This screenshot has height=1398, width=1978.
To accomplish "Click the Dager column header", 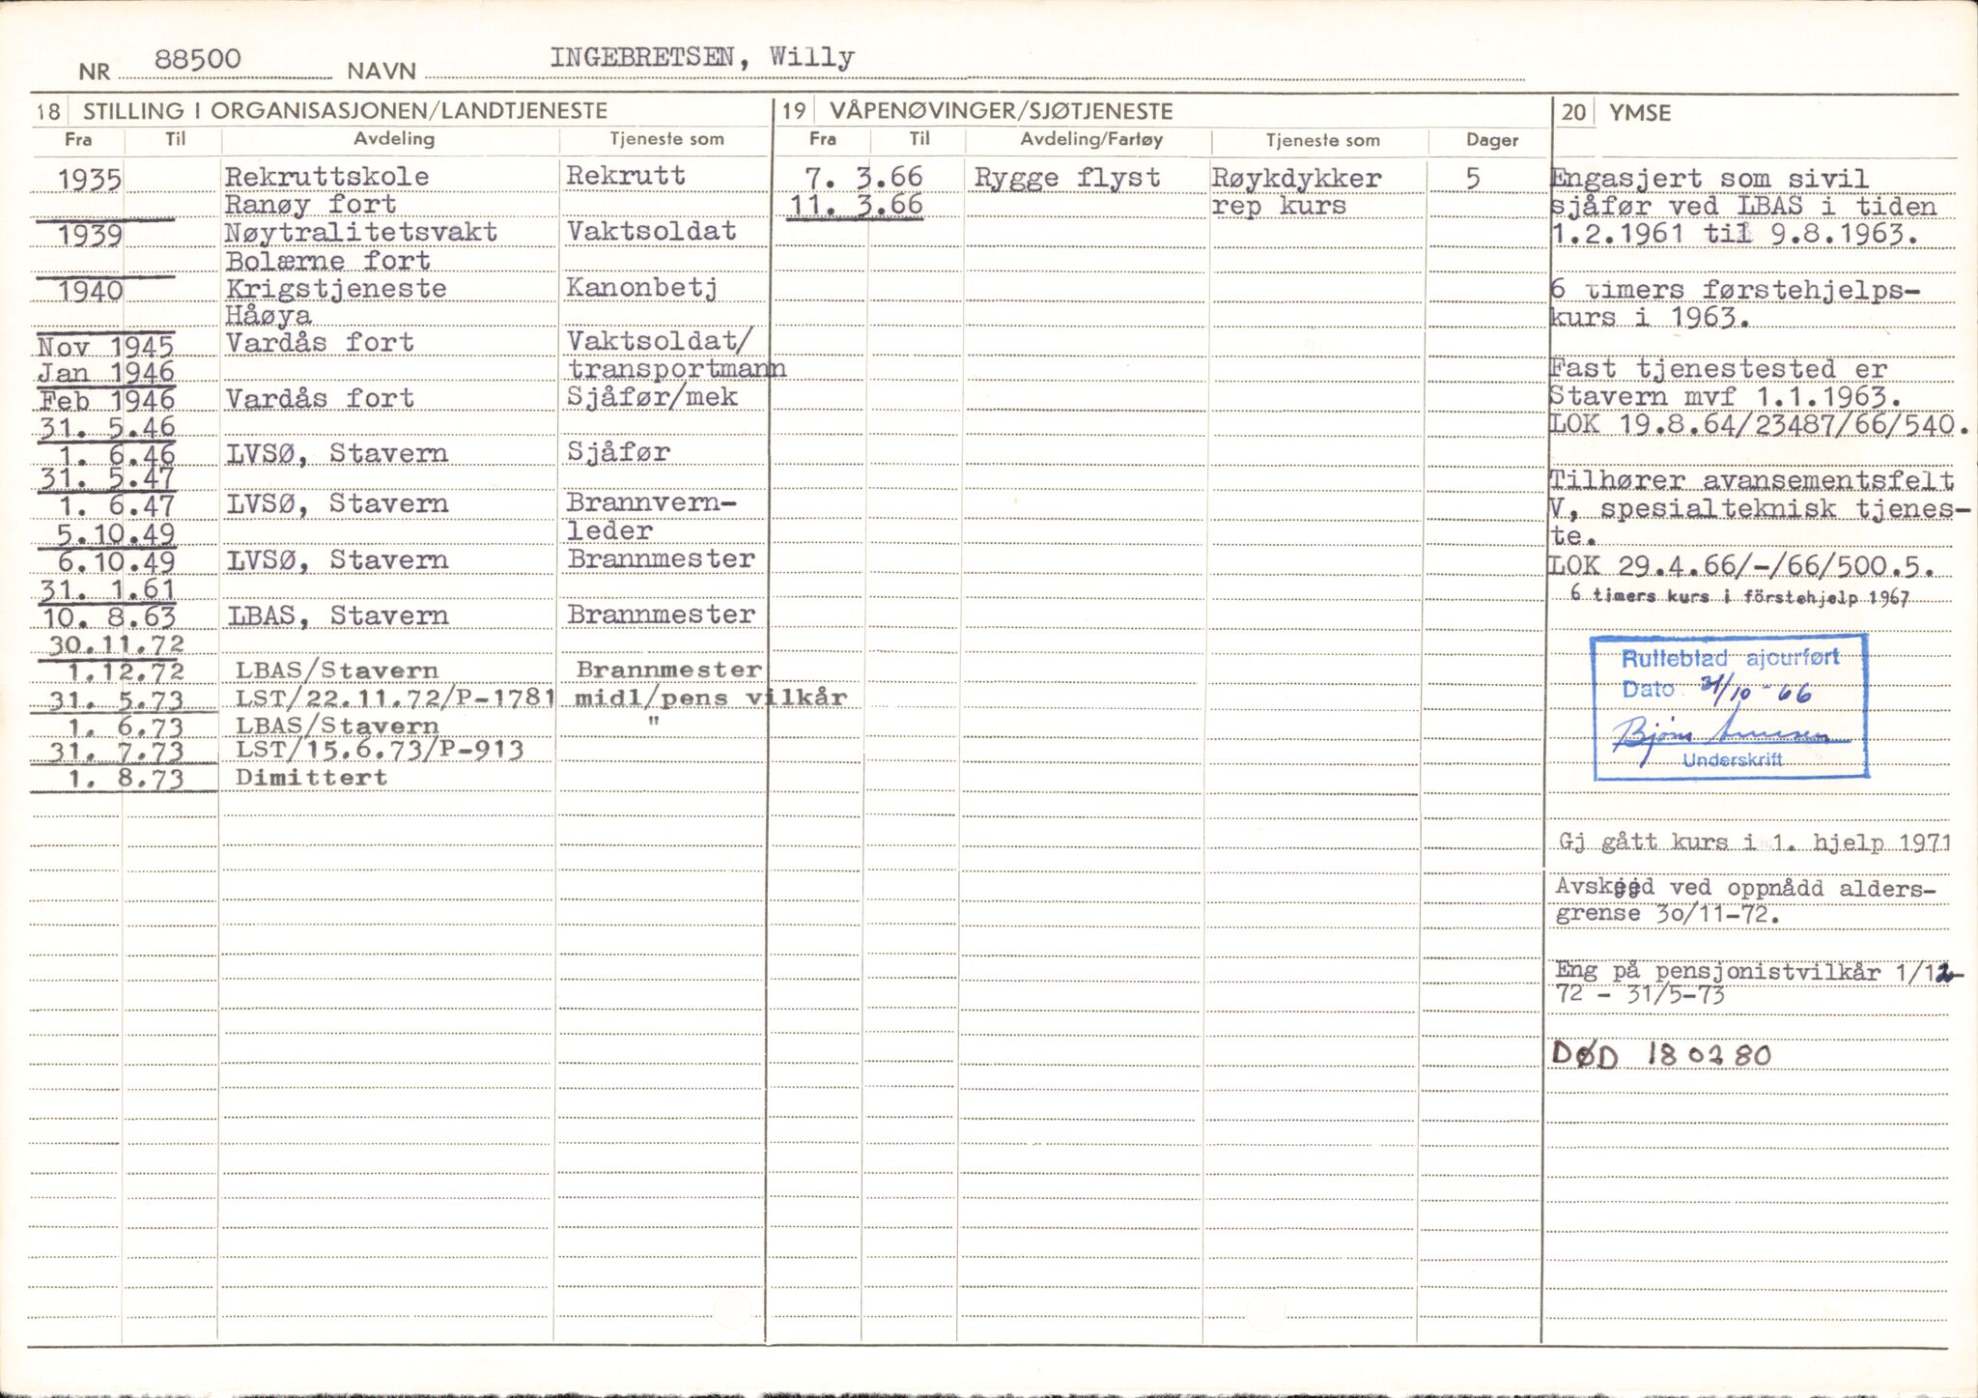I will [x=1492, y=140].
